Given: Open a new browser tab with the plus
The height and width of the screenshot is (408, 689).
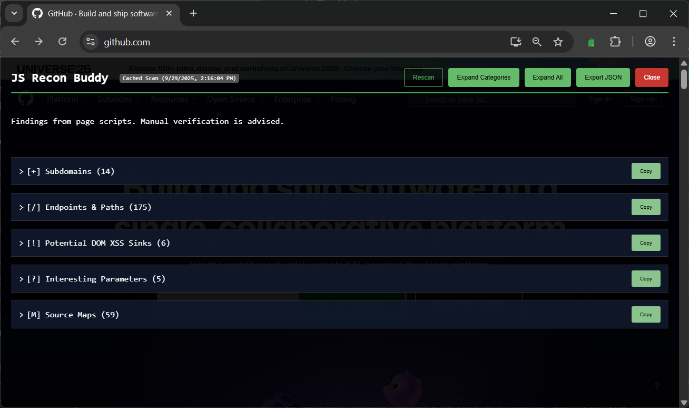Looking at the screenshot, I should 193,13.
